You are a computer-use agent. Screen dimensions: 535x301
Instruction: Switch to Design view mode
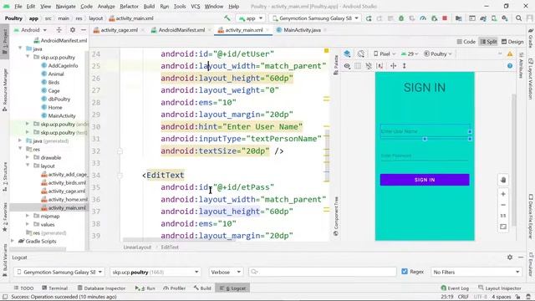coord(512,42)
